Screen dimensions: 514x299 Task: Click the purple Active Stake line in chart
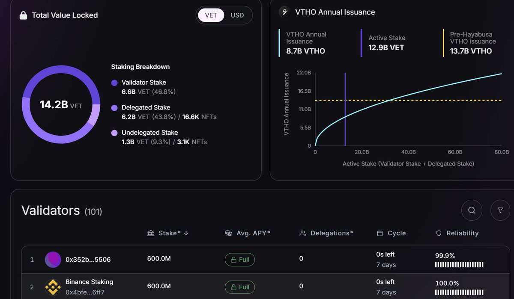click(345, 109)
